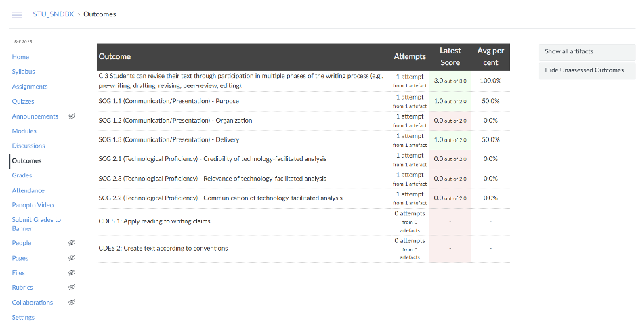
Task: Open Grades in the sidebar
Action: pyautogui.click(x=22, y=175)
